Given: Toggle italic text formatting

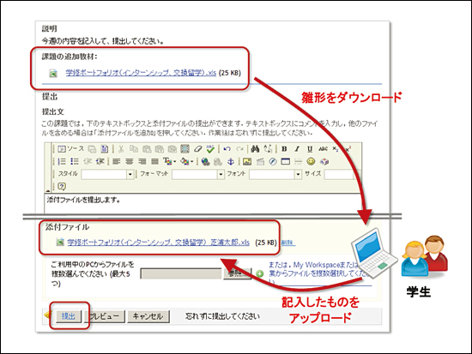Looking at the screenshot, I should [297, 148].
